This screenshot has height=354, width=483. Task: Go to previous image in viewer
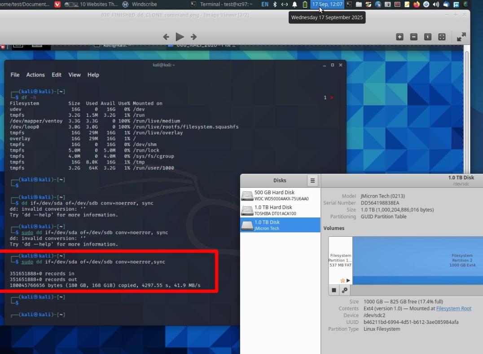pos(166,37)
